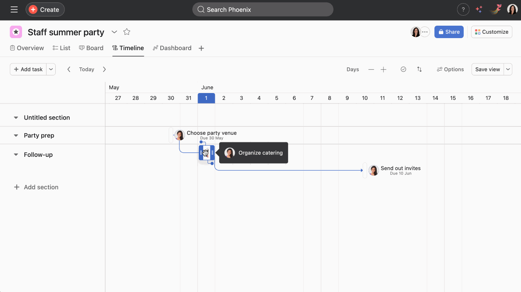This screenshot has height=292, width=521.
Task: Select the Organize catering task bar
Action: point(206,153)
